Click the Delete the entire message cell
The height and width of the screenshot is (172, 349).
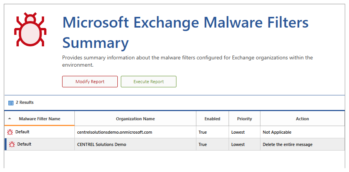(302, 144)
